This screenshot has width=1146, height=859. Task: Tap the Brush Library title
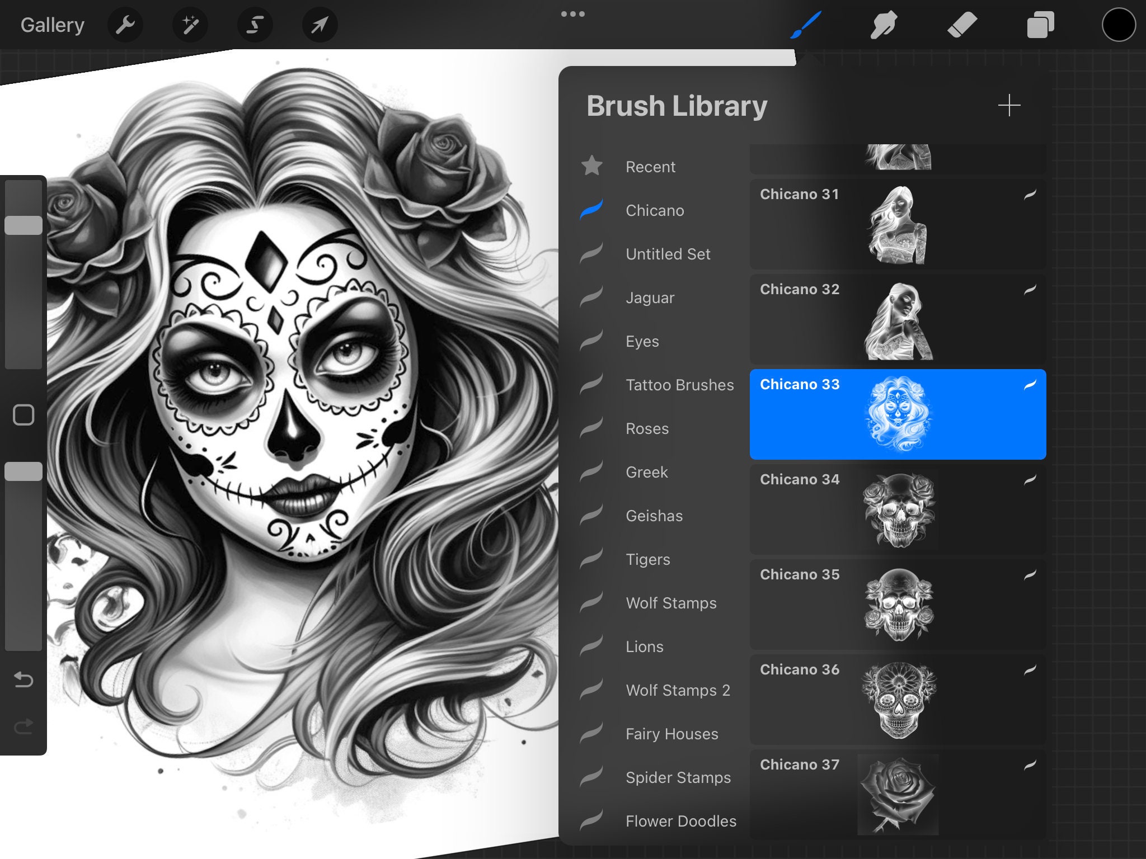[x=677, y=106]
